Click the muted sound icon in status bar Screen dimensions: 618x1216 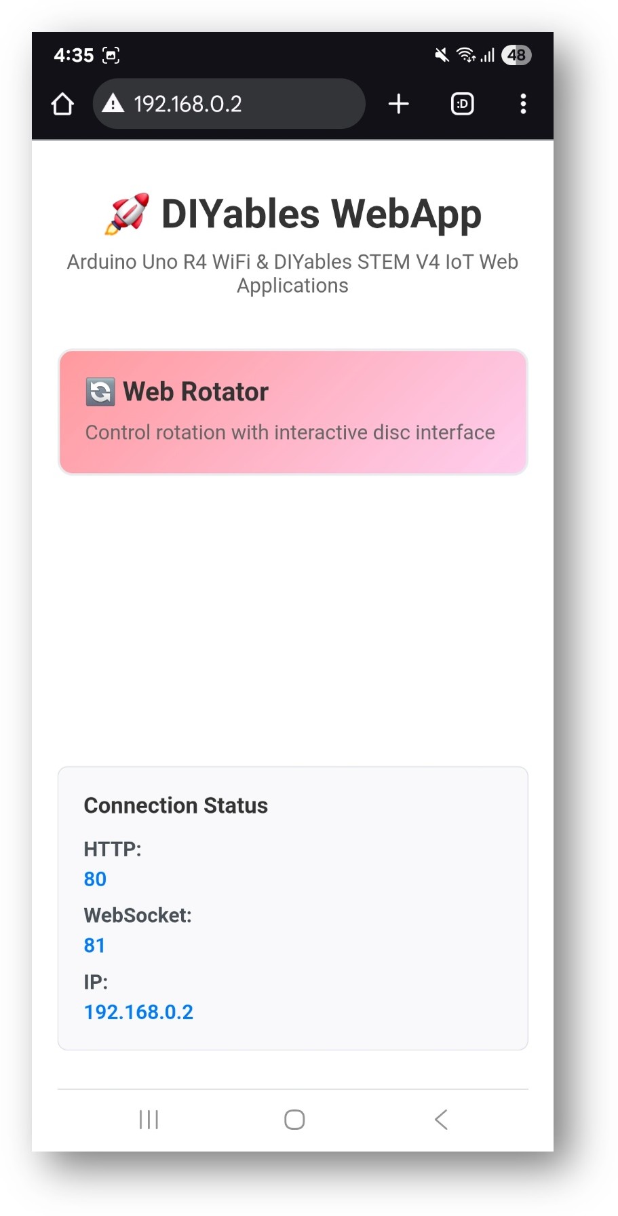[440, 56]
